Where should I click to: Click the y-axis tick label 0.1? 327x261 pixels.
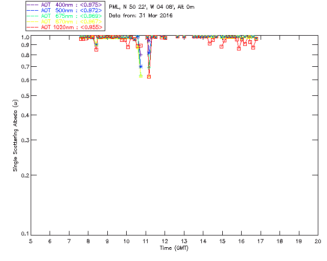click(x=25, y=234)
